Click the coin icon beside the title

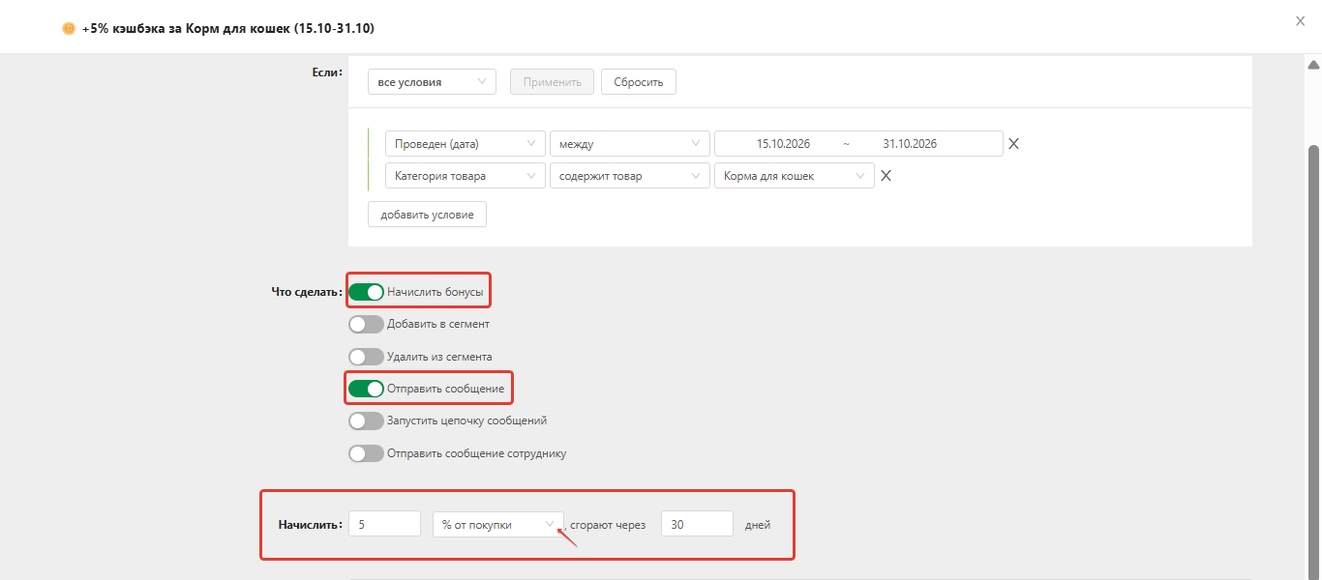click(69, 29)
